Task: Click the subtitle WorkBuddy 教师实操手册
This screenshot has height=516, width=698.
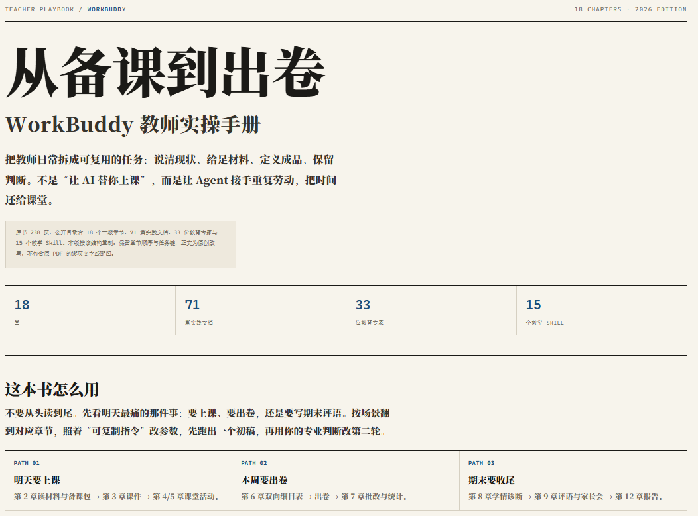Action: point(133,125)
